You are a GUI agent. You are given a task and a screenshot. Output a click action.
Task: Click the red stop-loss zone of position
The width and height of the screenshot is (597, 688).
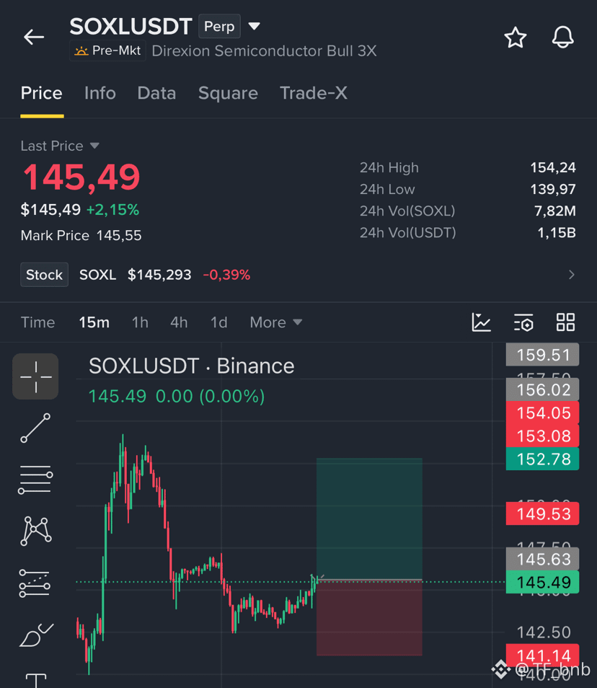369,618
